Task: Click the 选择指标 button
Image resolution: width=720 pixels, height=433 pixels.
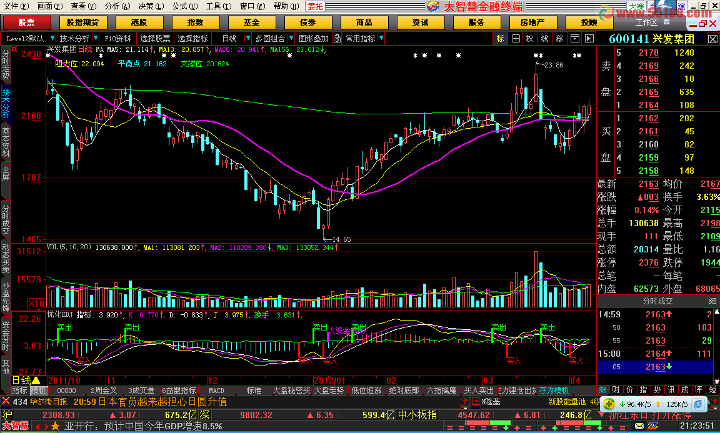Action: [192, 39]
